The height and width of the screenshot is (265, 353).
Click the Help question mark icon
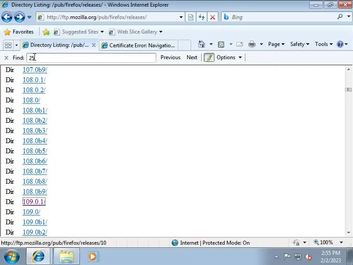(340, 44)
